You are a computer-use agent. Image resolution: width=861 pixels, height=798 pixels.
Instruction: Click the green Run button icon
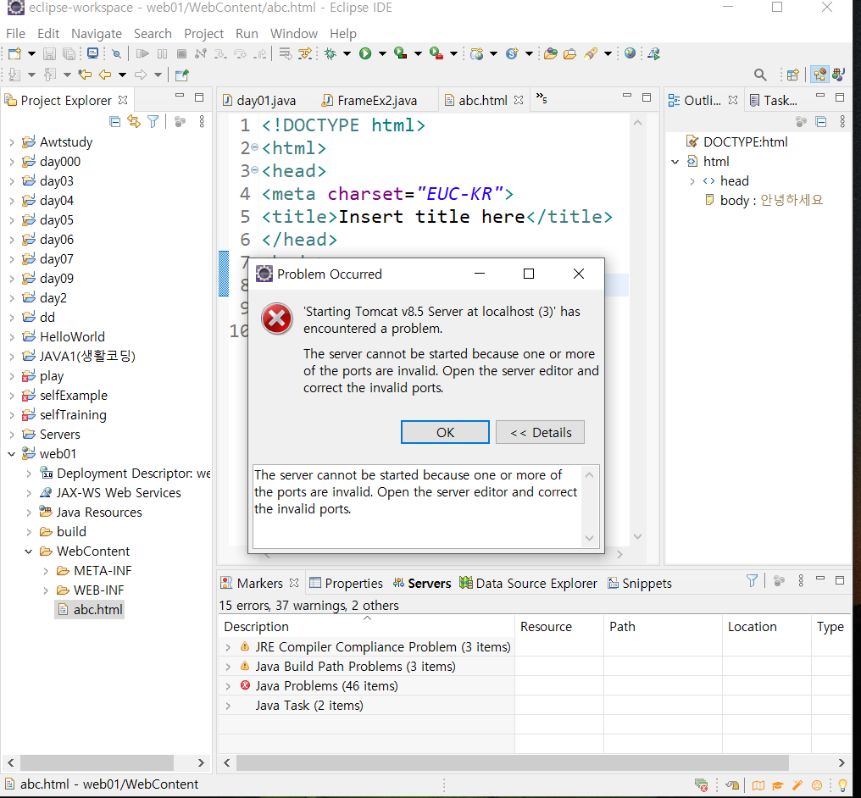(365, 53)
